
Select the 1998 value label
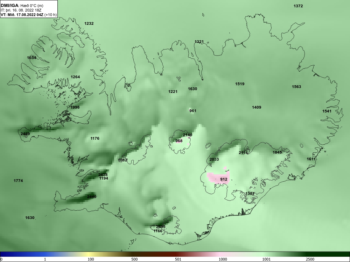click(75, 107)
